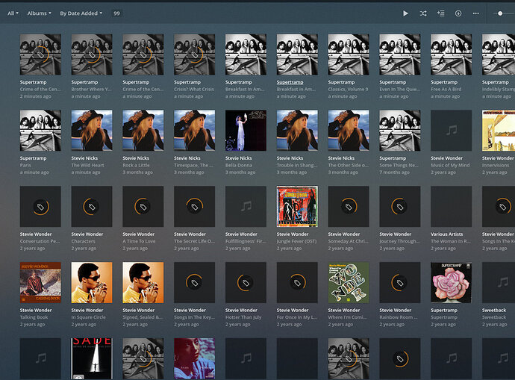This screenshot has width=515, height=380.
Task: Open the Music of My Mind placeholder cover
Action: point(452,131)
